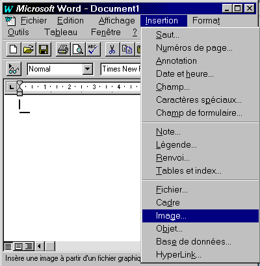260x266 pixels.
Task: Click the Insertion menu header
Action: click(x=164, y=21)
